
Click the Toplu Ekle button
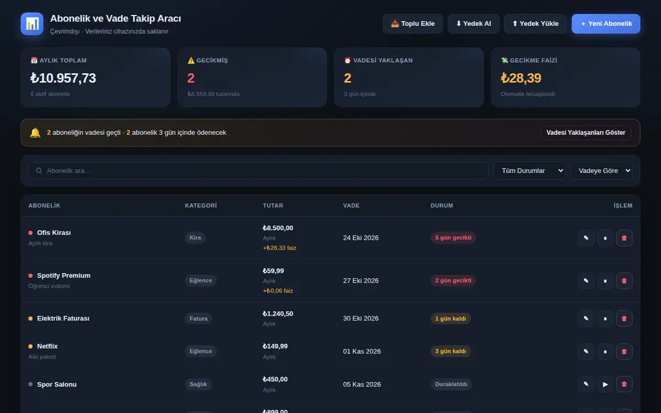click(x=413, y=24)
